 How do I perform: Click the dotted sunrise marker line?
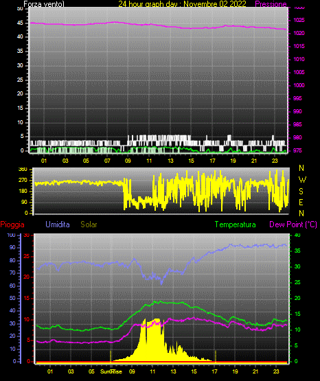tap(111, 356)
